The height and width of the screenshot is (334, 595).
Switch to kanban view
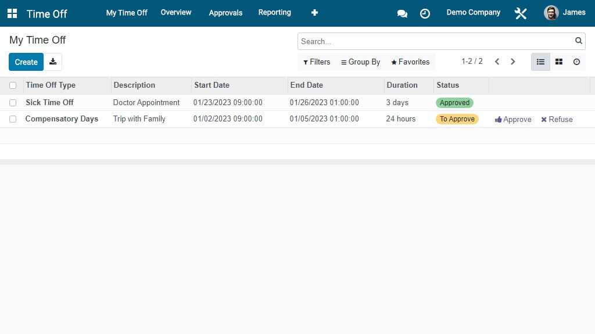(558, 62)
